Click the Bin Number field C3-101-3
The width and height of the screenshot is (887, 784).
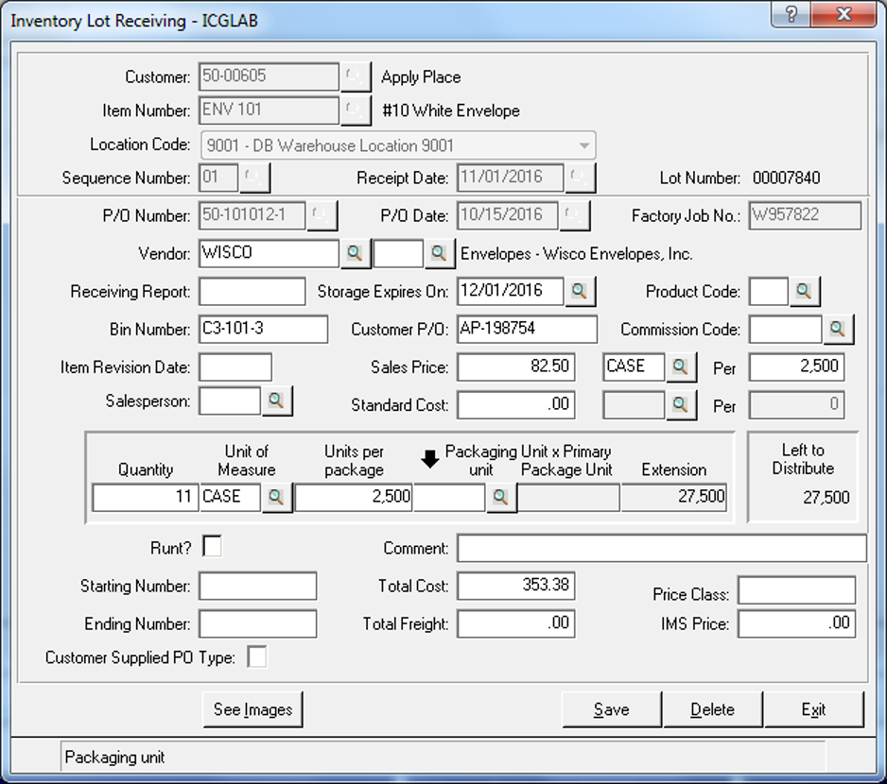click(263, 329)
